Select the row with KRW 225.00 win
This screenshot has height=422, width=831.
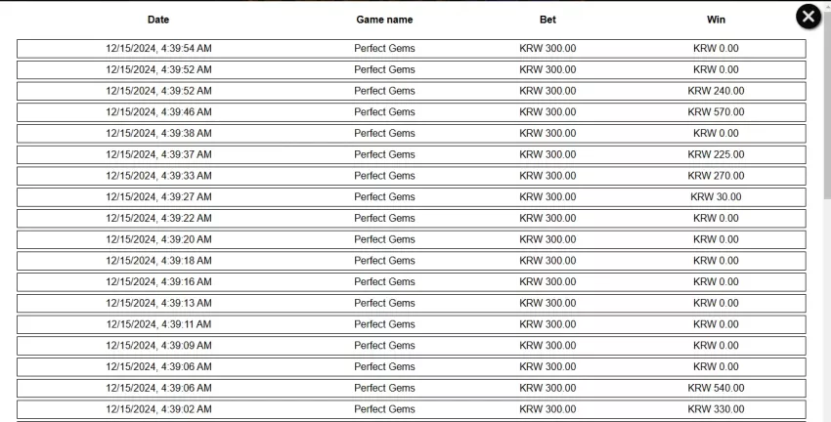(x=412, y=154)
